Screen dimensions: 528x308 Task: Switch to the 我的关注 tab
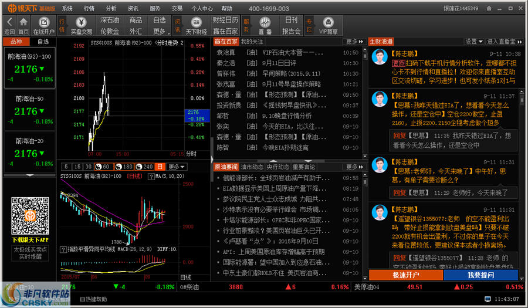252,42
